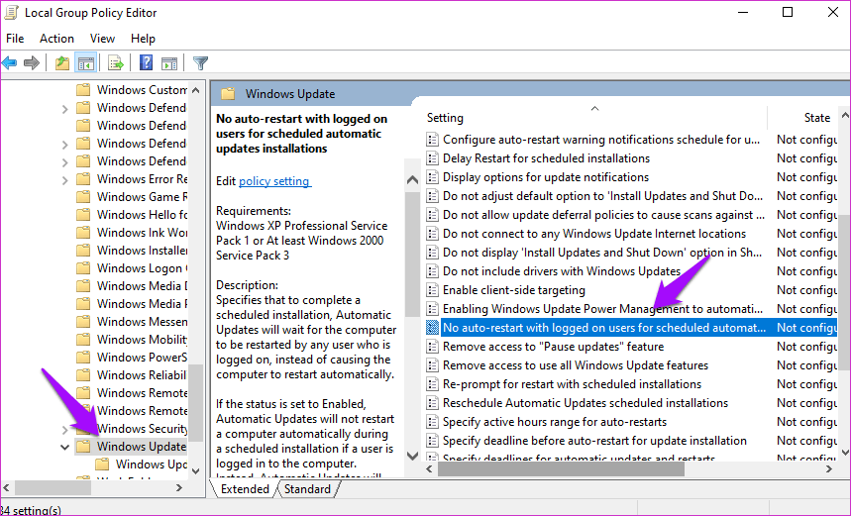Screen dimensions: 851x516
Task: Select 'Do not include drivers with Windows Updates'
Action: tap(562, 271)
